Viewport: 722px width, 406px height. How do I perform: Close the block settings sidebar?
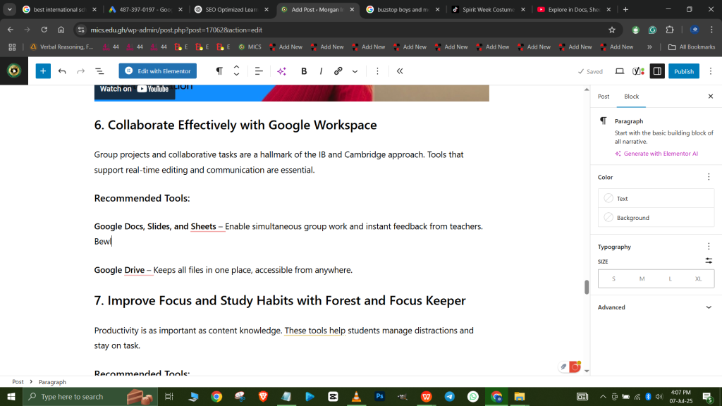tap(711, 96)
